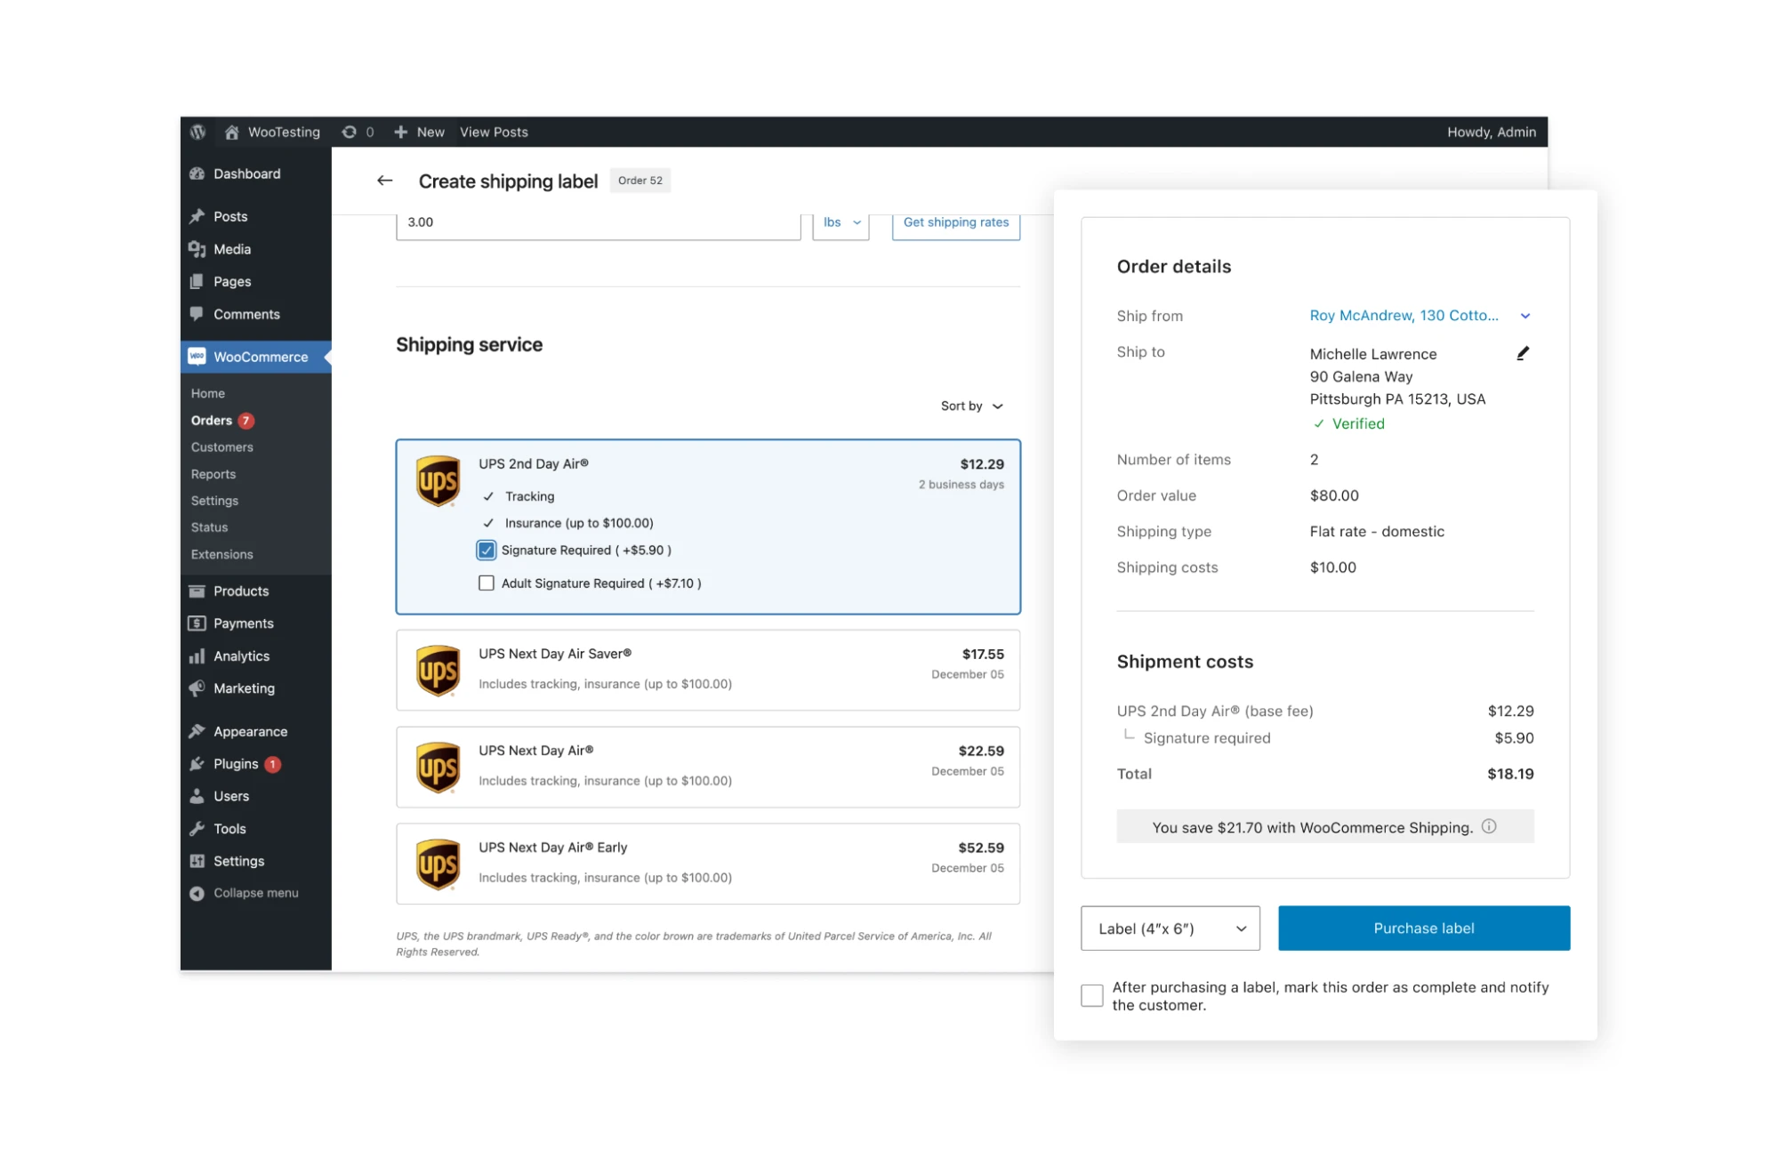Click the updates refresh icon in the toolbar

[350, 132]
